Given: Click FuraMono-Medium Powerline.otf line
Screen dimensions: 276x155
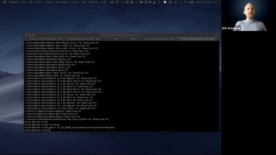Looking at the screenshot, I should (52, 116).
